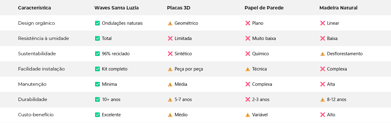Image resolution: width=391 pixels, height=123 pixels.
Task: Click the Papel de Parede column header
Action: pyautogui.click(x=264, y=8)
